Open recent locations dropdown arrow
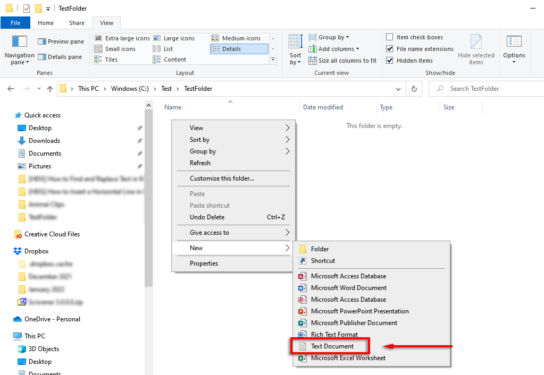544x375 pixels. click(39, 89)
